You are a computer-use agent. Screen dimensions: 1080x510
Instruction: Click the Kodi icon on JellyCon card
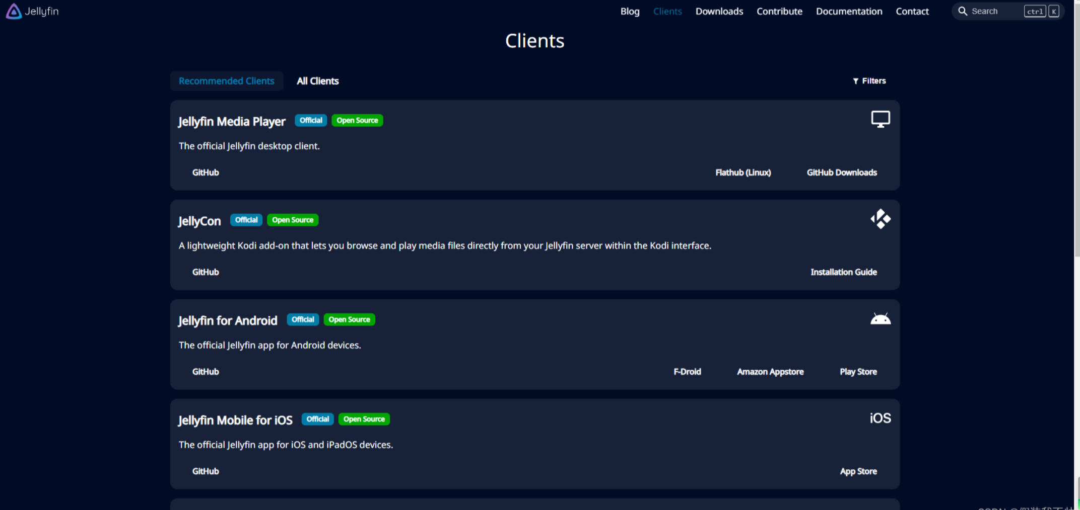[x=880, y=219]
